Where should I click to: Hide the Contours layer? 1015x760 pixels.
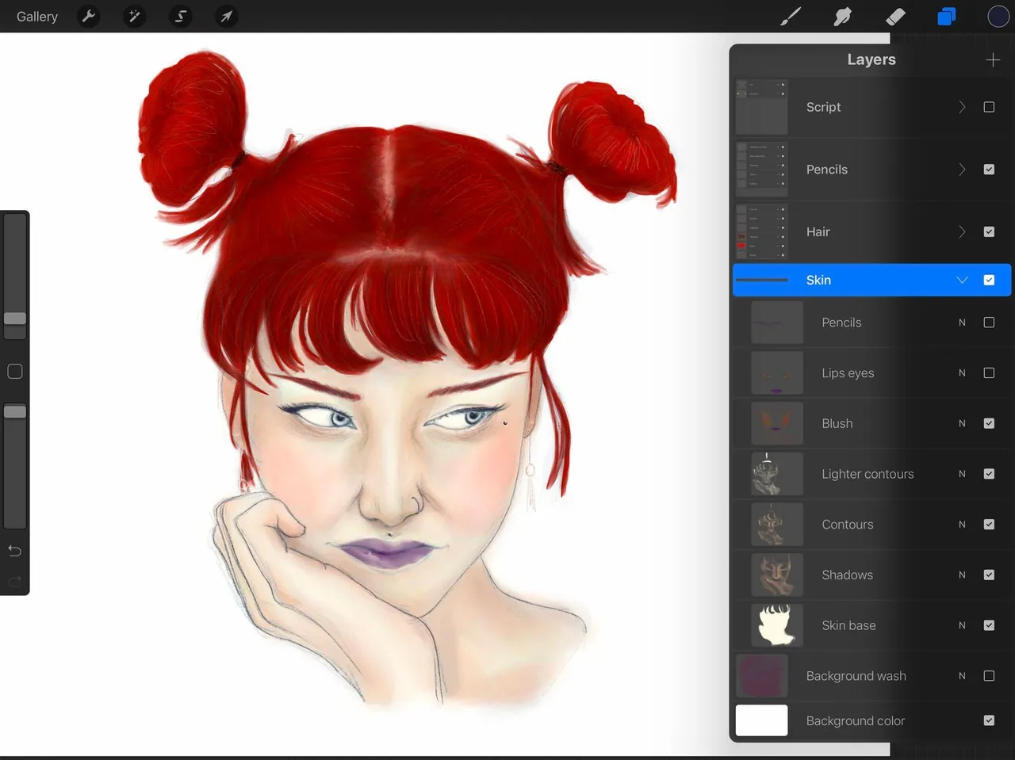point(989,525)
